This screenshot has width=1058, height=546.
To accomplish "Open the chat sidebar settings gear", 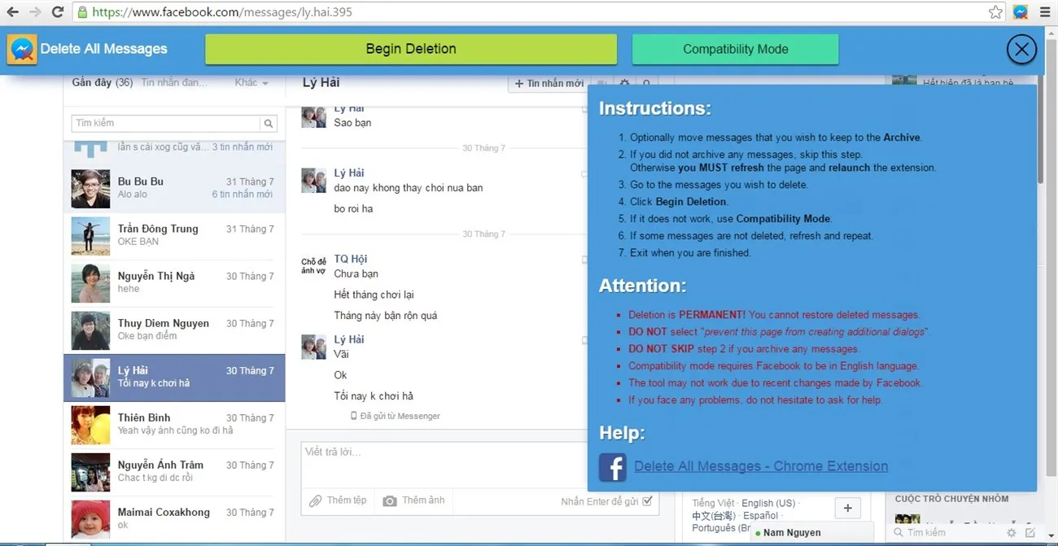I will click(x=1012, y=533).
